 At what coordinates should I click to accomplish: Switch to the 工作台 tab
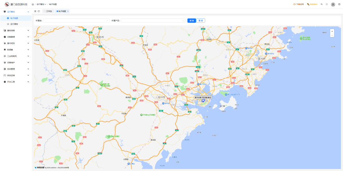click(x=49, y=11)
